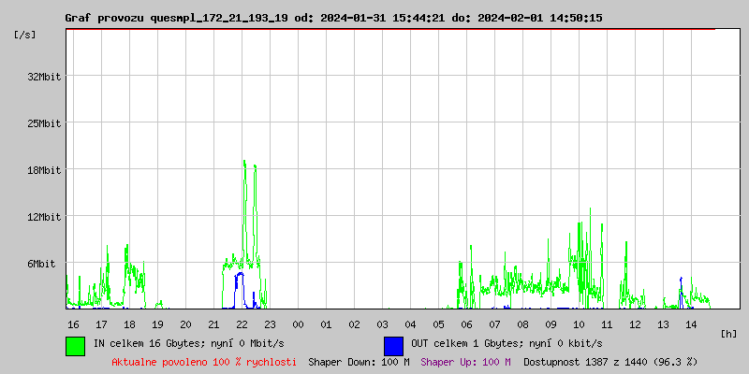Click red 'Aktualne povoleno 100 % rychlosti' text
This screenshot has width=749, height=374.
[x=204, y=362]
